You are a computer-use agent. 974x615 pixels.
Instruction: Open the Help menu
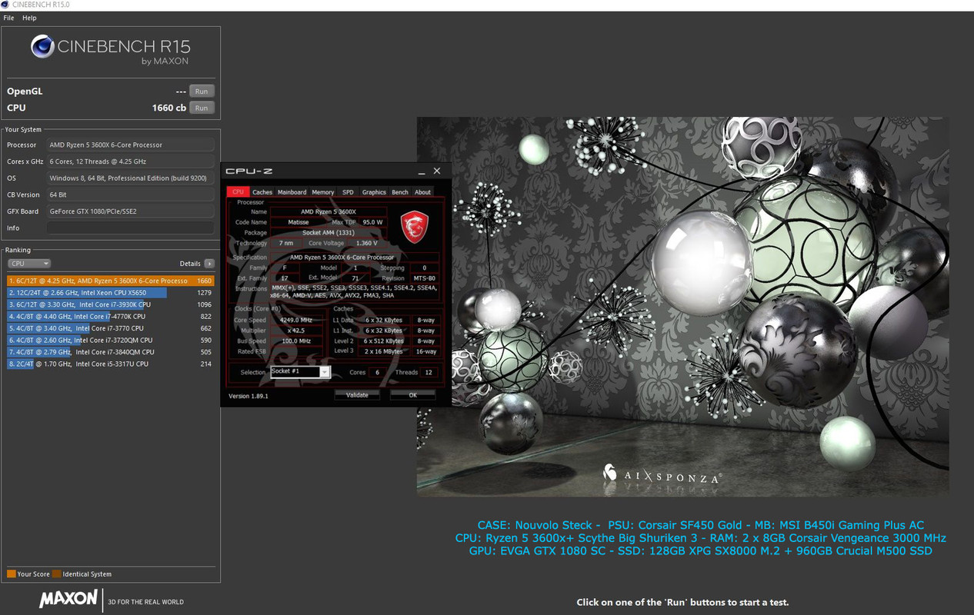click(x=29, y=18)
